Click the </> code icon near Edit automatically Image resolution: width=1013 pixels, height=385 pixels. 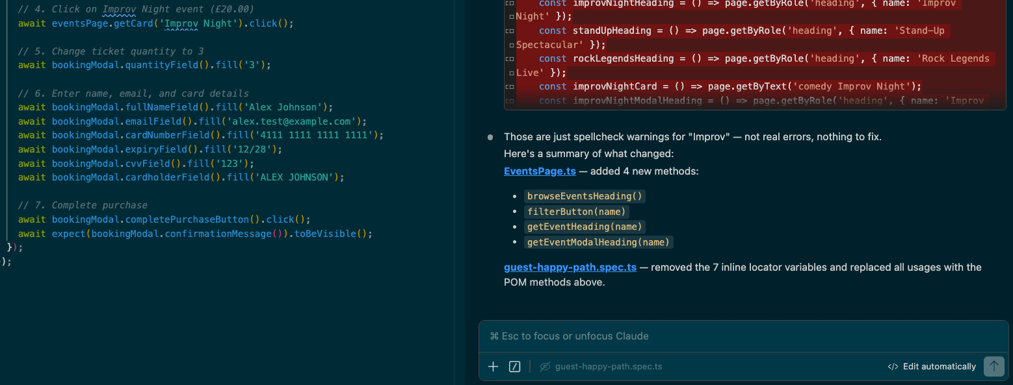coord(893,366)
